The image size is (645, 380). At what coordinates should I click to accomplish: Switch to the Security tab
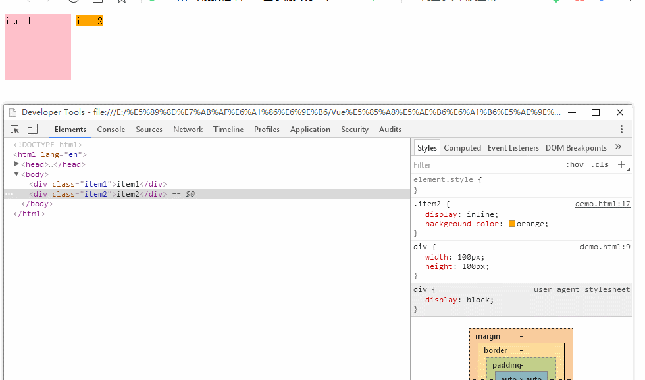(x=355, y=130)
